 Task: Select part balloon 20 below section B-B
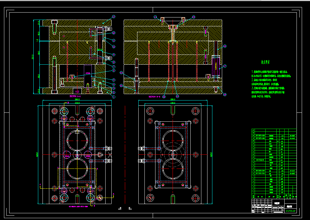(164, 97)
